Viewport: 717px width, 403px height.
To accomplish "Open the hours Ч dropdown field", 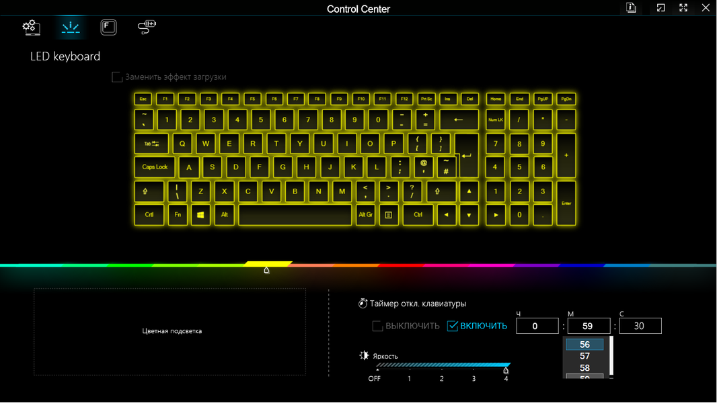I will click(537, 326).
